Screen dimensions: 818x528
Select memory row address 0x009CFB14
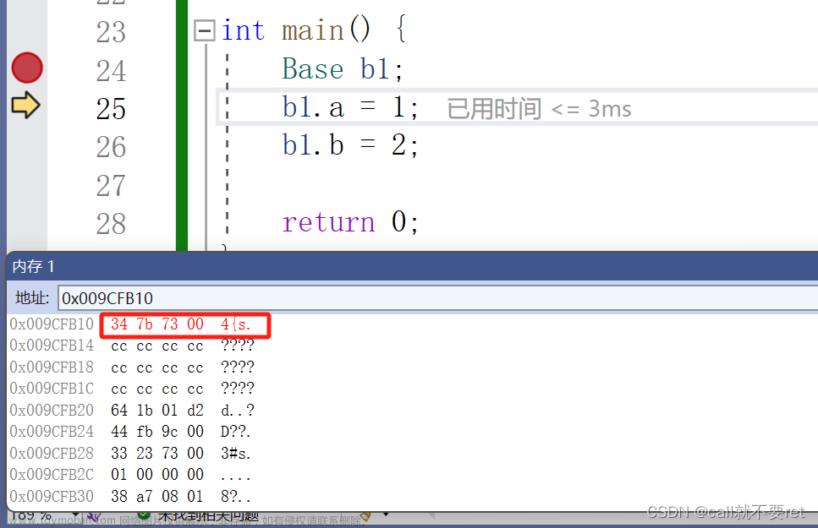click(x=52, y=346)
